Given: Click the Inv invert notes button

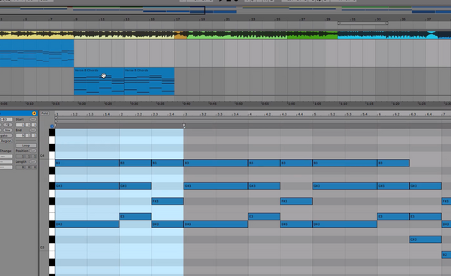Looking at the screenshot, I should [x=8, y=130].
